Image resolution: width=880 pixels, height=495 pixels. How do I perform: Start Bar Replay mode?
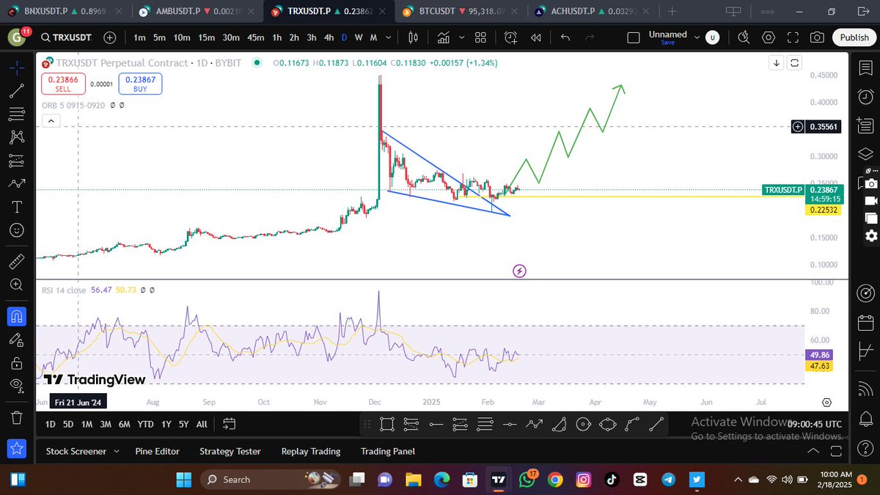pyautogui.click(x=536, y=38)
